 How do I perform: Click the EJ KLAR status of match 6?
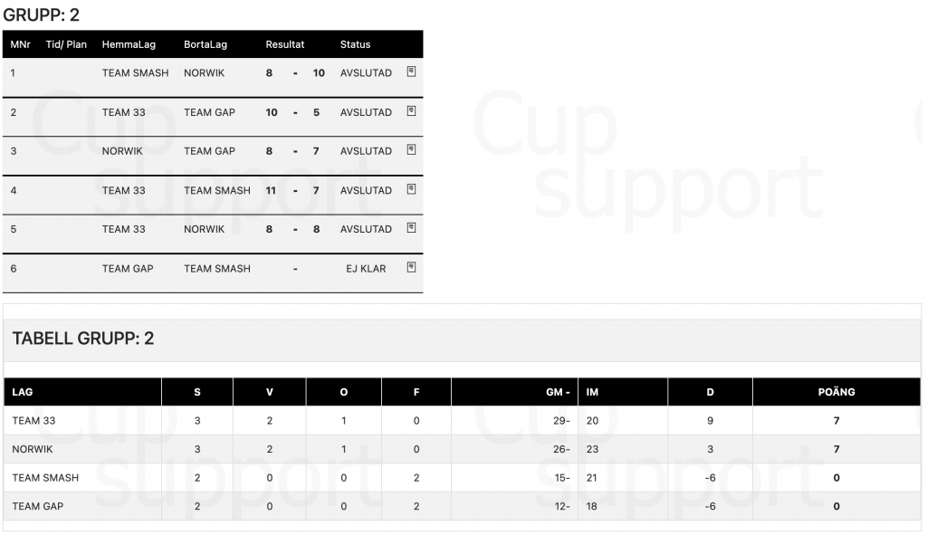pos(366,268)
